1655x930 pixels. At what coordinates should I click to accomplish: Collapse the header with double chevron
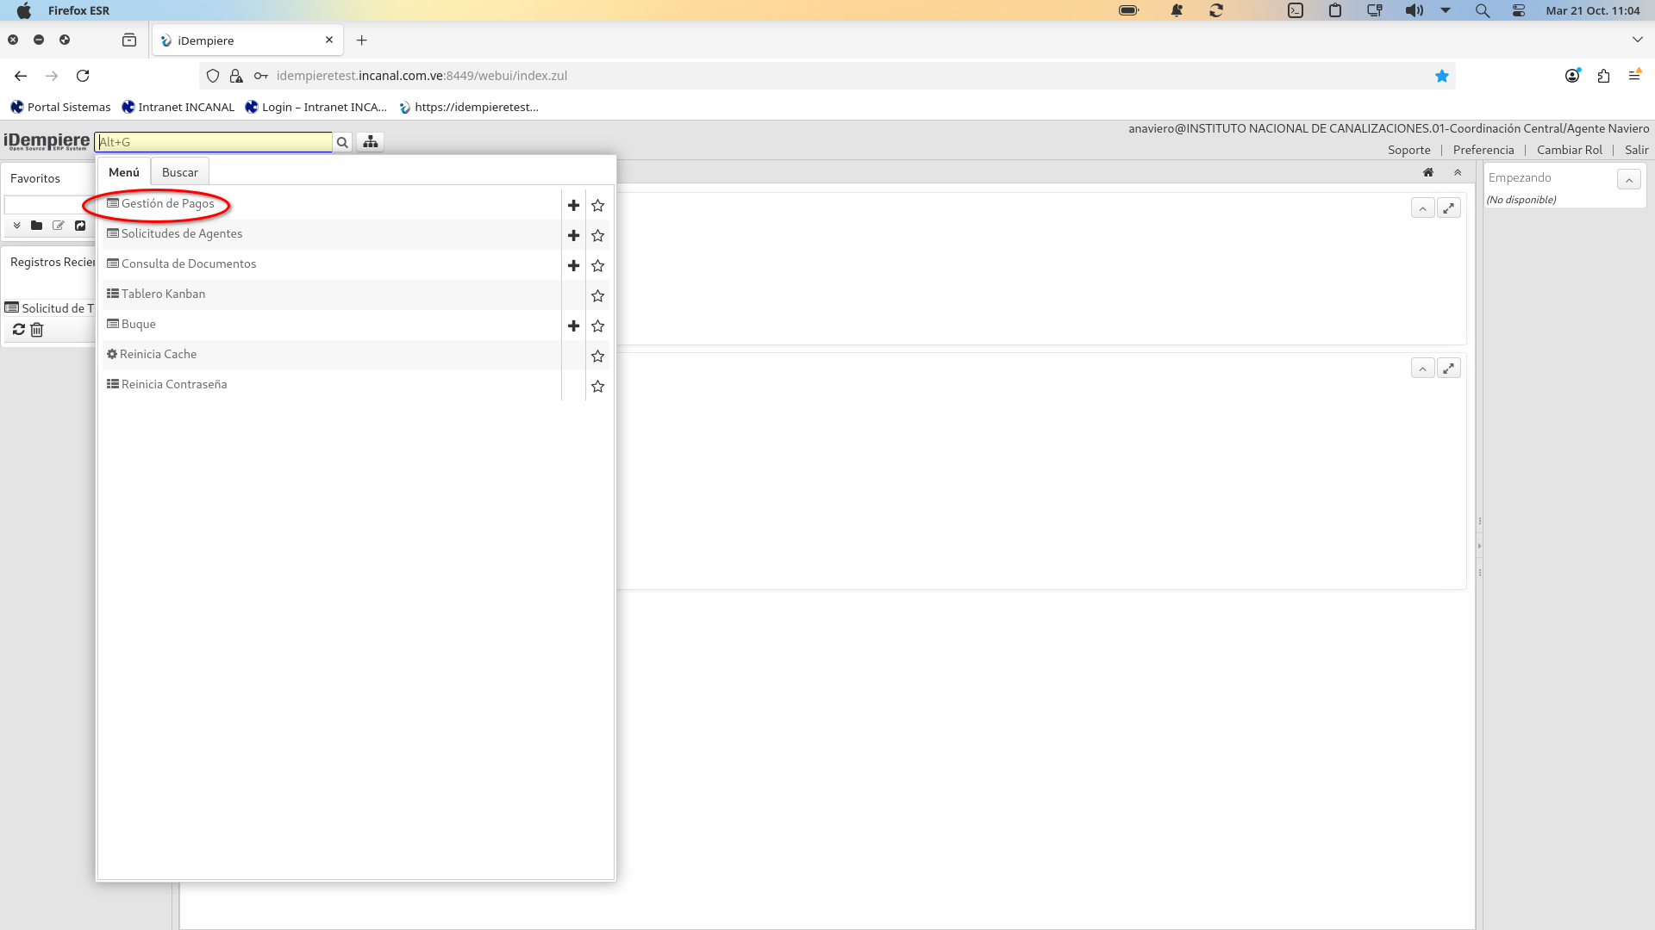tap(1458, 172)
